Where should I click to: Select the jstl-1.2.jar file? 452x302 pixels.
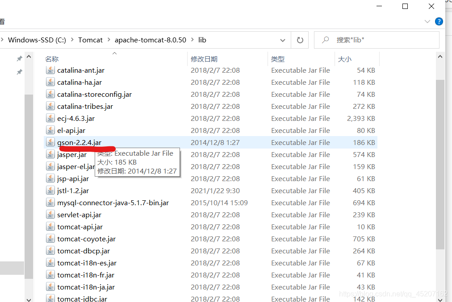tap(72, 190)
